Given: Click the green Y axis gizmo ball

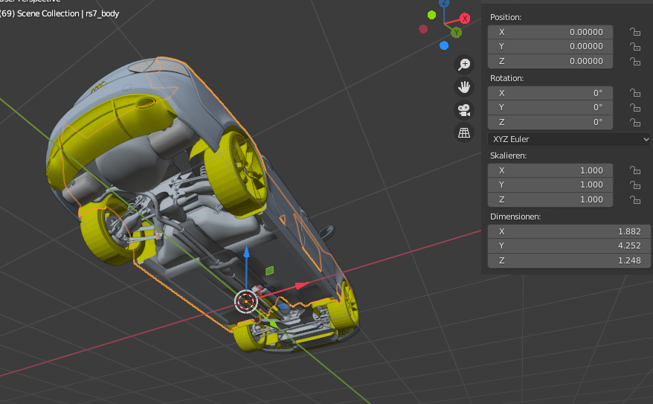Looking at the screenshot, I should click(x=457, y=33).
